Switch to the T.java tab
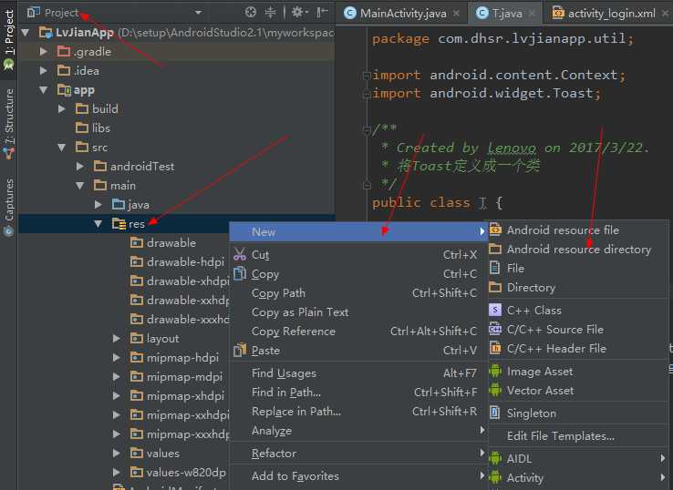The width and height of the screenshot is (673, 490). click(507, 14)
